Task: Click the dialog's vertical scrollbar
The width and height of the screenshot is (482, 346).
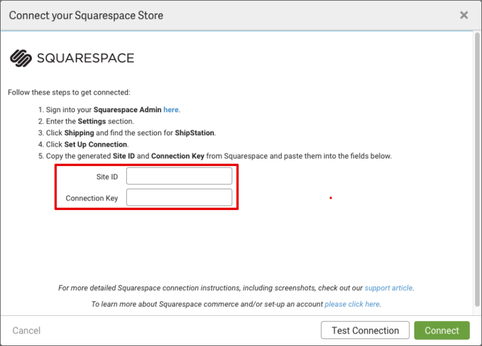Action: [477, 169]
